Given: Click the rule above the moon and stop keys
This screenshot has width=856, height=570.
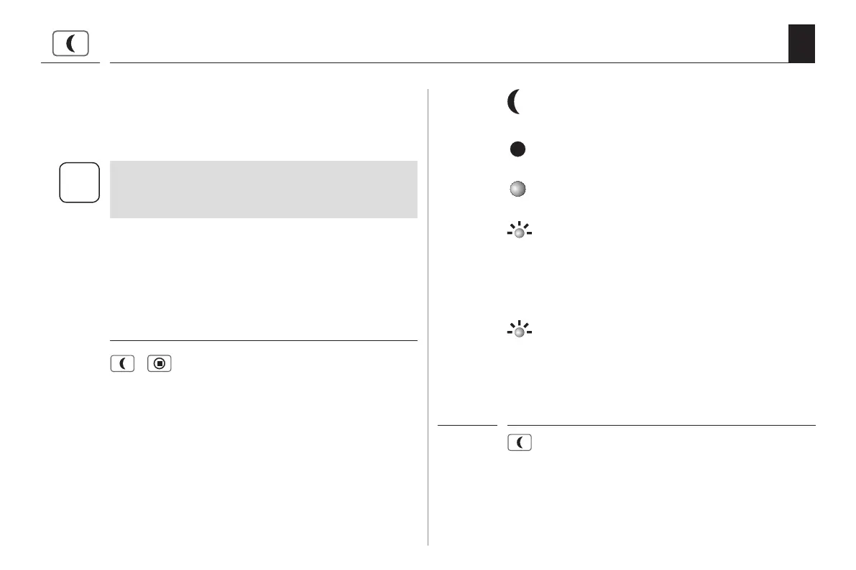Looking at the screenshot, I should pyautogui.click(x=263, y=340).
